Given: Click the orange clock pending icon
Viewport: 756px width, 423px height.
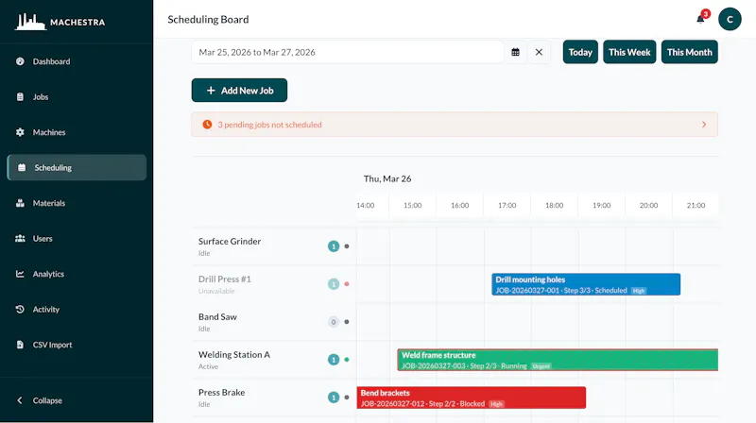Looking at the screenshot, I should coord(207,125).
